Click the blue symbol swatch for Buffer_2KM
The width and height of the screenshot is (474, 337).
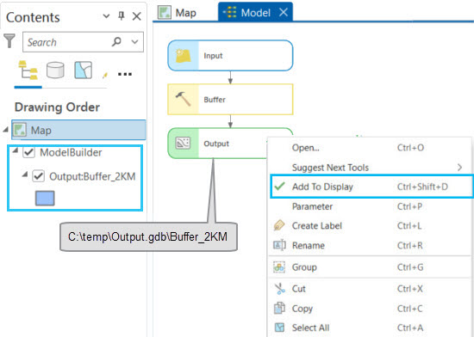tap(45, 198)
